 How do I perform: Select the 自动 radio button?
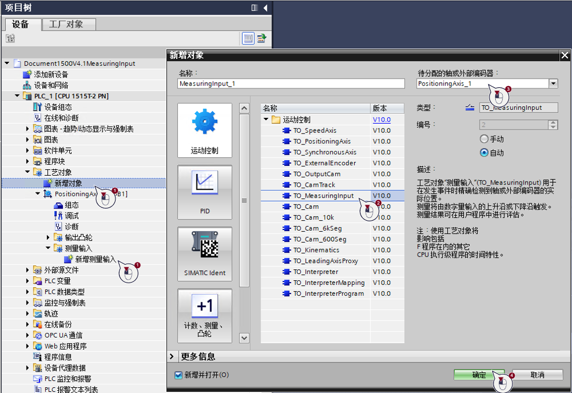click(484, 153)
